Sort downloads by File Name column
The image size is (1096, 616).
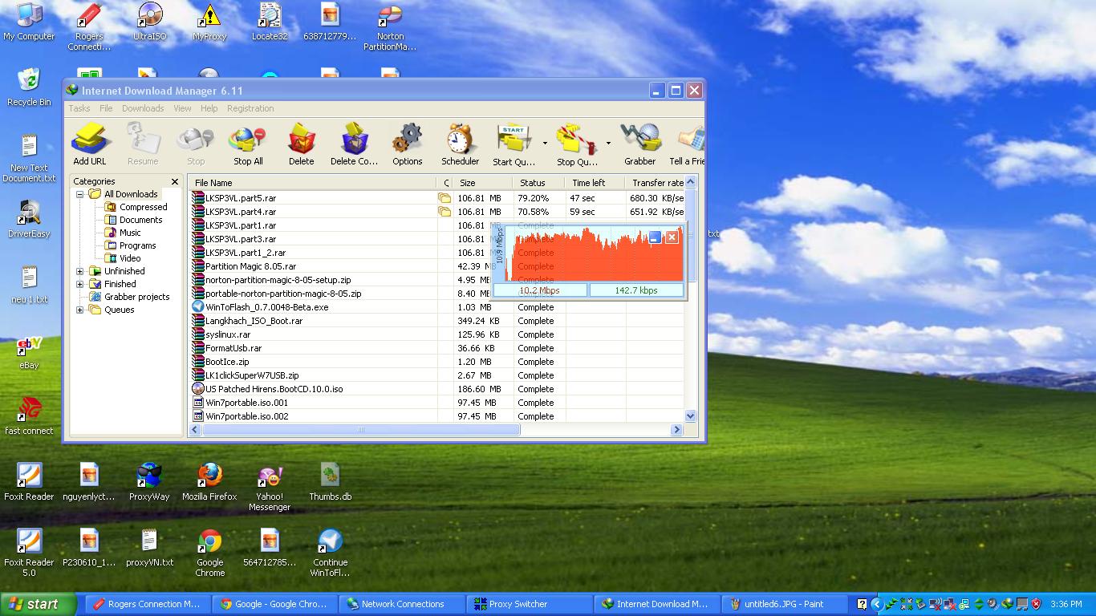(313, 183)
